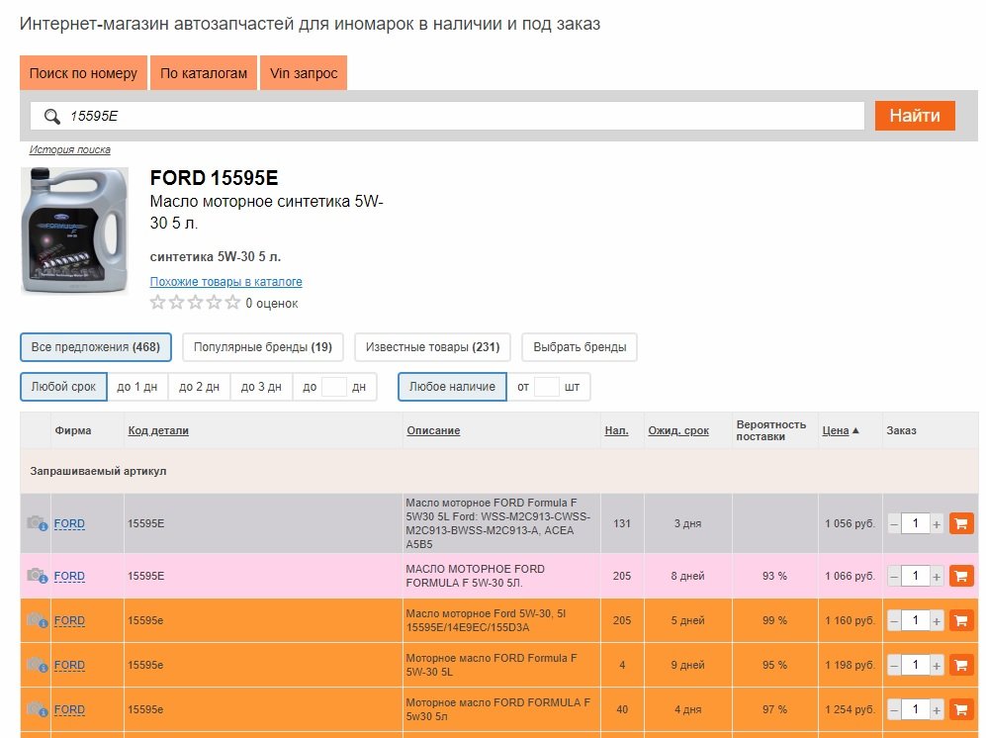Screen dimensions: 986x738
Task: Click the '3 дня' expected delivery cell
Action: tap(688, 523)
